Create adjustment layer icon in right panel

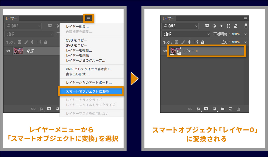click(214, 109)
